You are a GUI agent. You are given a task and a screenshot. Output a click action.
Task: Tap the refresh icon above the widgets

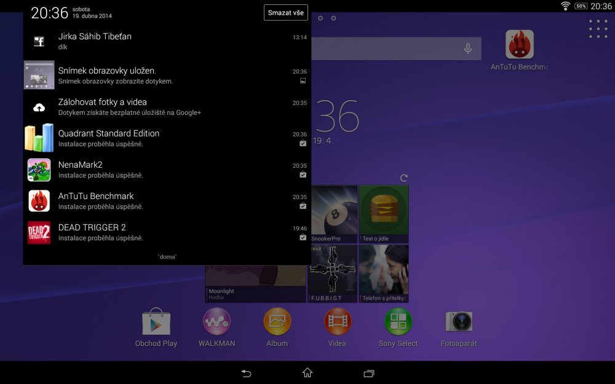tap(404, 179)
